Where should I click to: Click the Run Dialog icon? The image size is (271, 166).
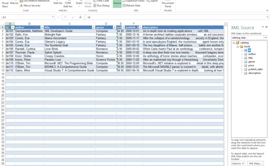pos(95,6)
